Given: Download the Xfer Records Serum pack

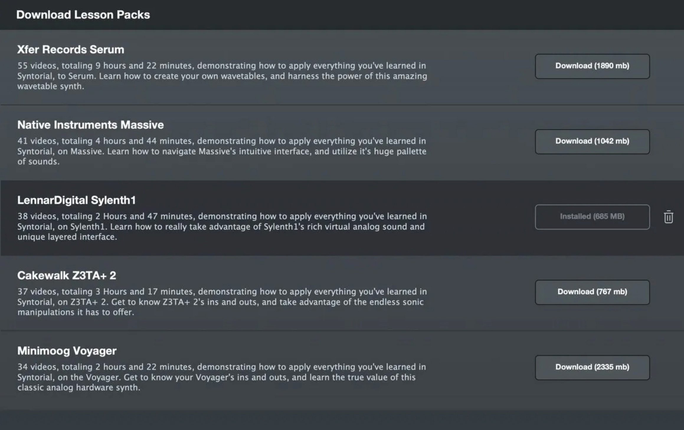Looking at the screenshot, I should (x=592, y=66).
